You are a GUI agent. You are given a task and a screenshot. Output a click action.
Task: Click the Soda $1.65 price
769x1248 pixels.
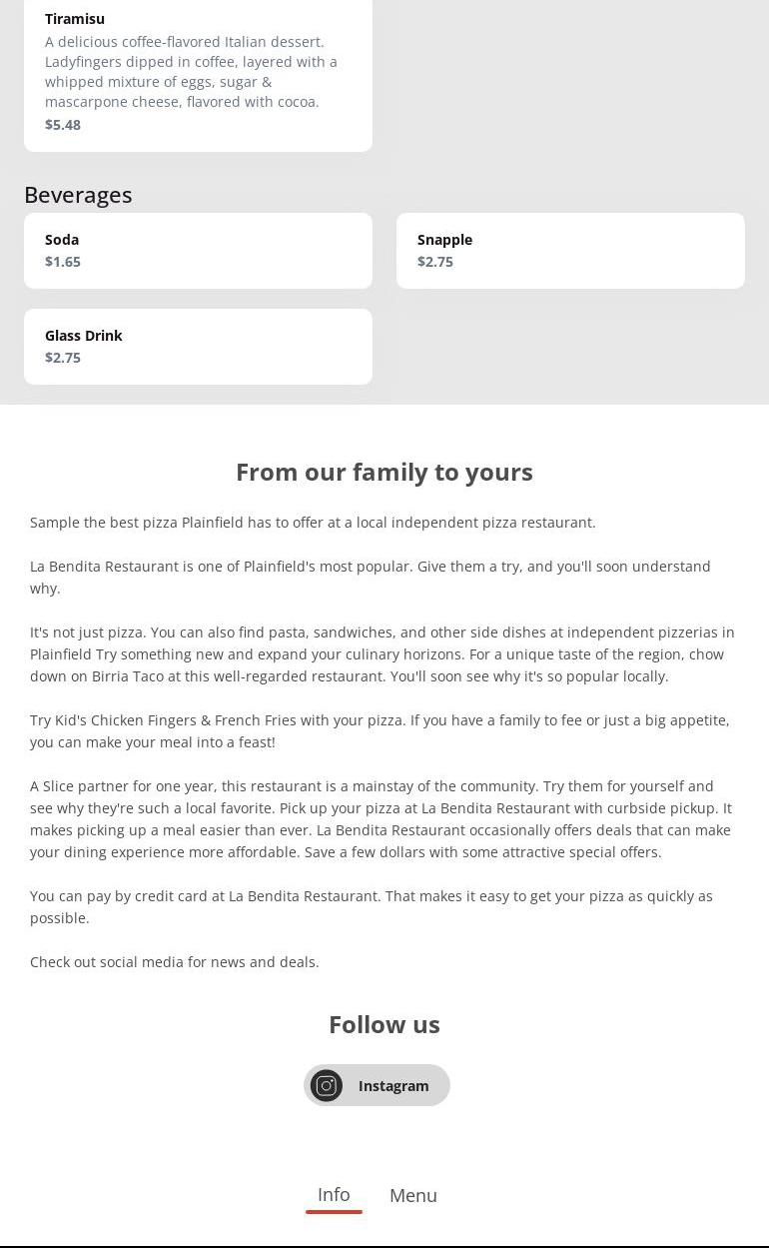coord(63,262)
